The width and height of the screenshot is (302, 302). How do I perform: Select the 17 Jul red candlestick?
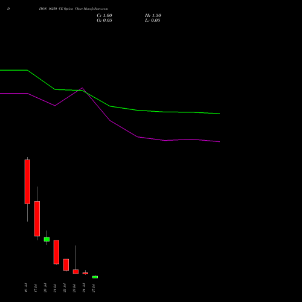point(37,219)
